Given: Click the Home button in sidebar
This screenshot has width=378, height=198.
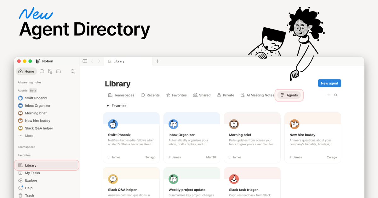Looking at the screenshot, I should click(26, 71).
